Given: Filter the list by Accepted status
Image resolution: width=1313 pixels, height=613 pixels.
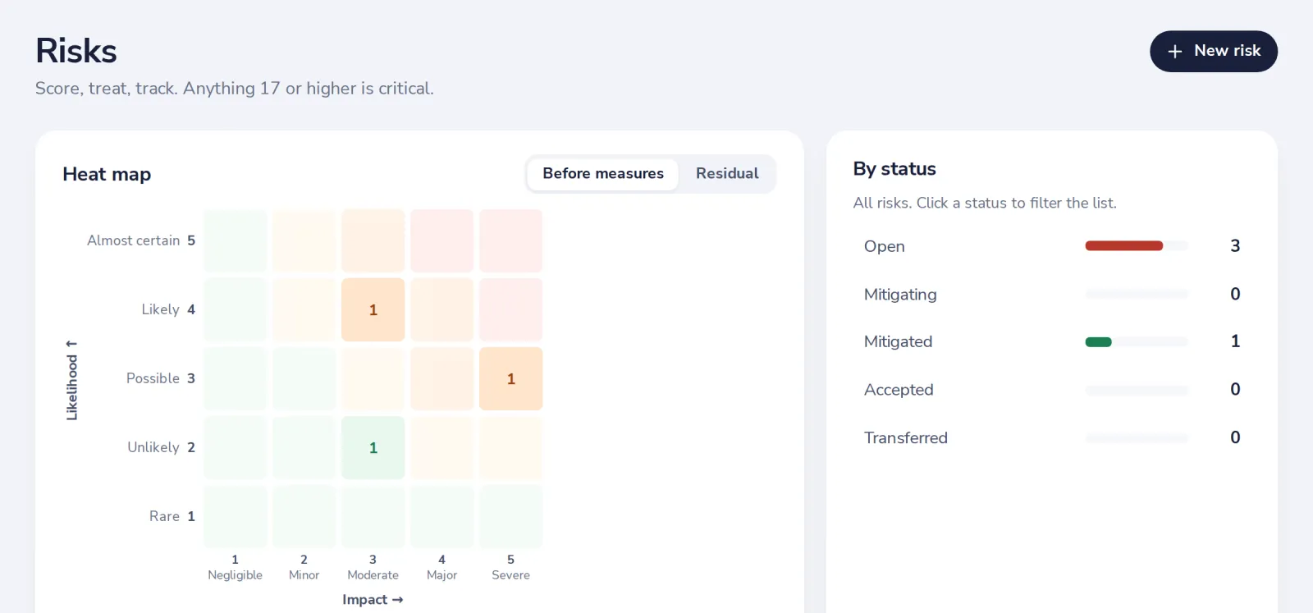Looking at the screenshot, I should pos(1052,390).
